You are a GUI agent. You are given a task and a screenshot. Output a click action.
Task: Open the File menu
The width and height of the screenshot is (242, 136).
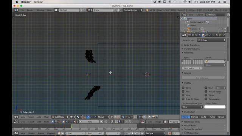click(x=22, y=10)
